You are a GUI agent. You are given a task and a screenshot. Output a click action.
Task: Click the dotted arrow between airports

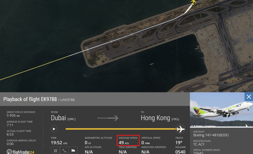(x=108, y=118)
